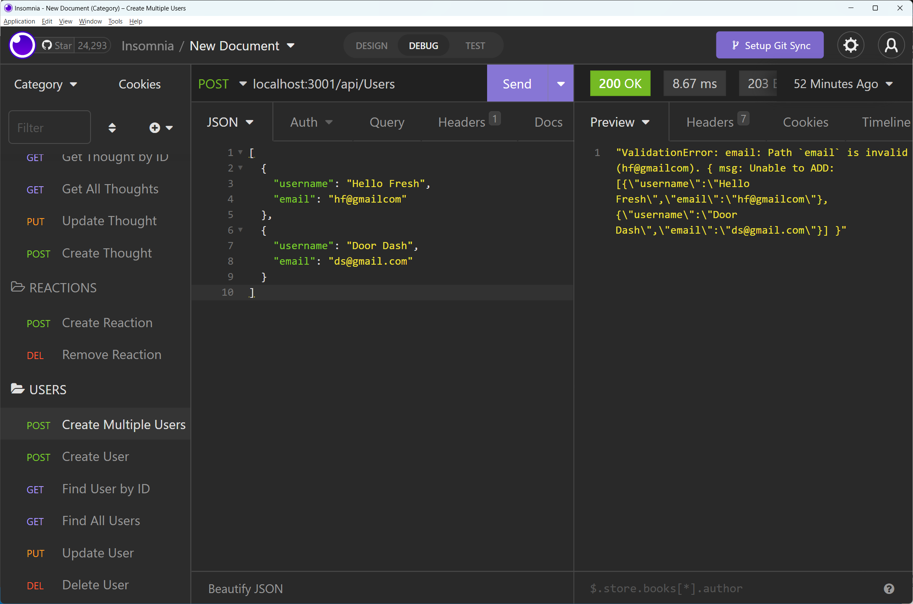Open Cookies manager in sidebar
Screen dimensions: 913x604
click(x=140, y=84)
